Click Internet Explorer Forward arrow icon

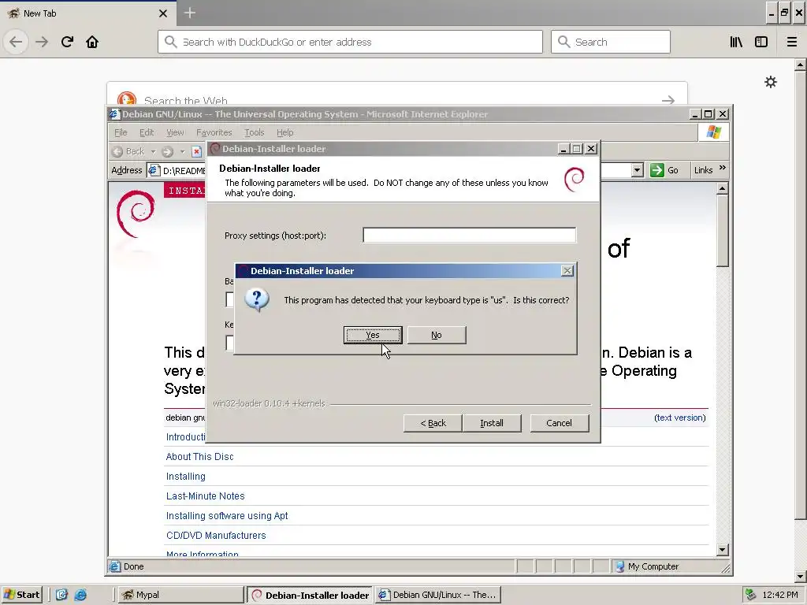coord(167,151)
